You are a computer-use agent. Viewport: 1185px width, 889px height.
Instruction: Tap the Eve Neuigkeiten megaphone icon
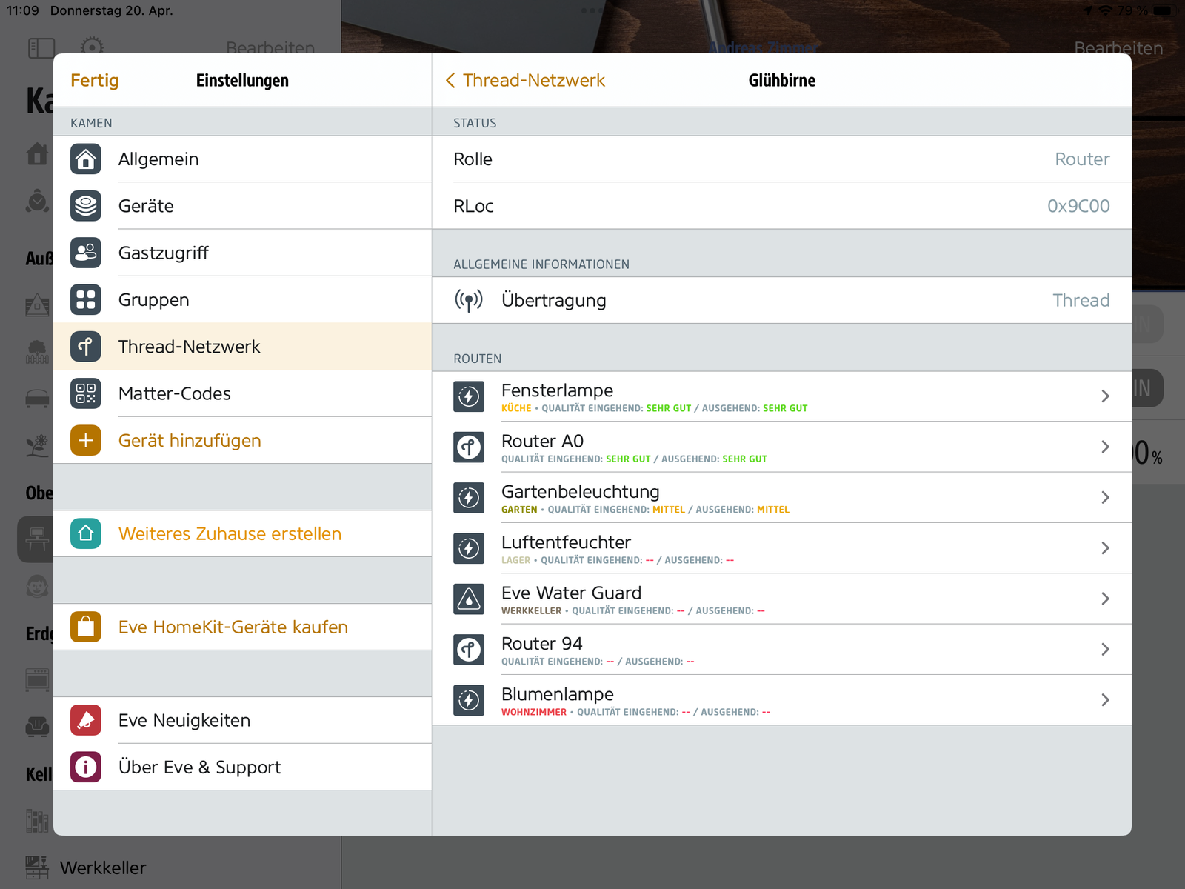click(86, 720)
